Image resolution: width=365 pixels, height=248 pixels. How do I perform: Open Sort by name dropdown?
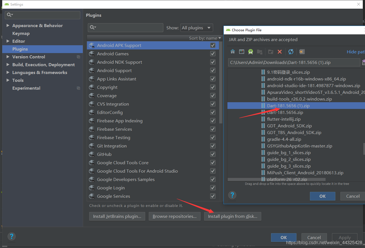click(205, 38)
